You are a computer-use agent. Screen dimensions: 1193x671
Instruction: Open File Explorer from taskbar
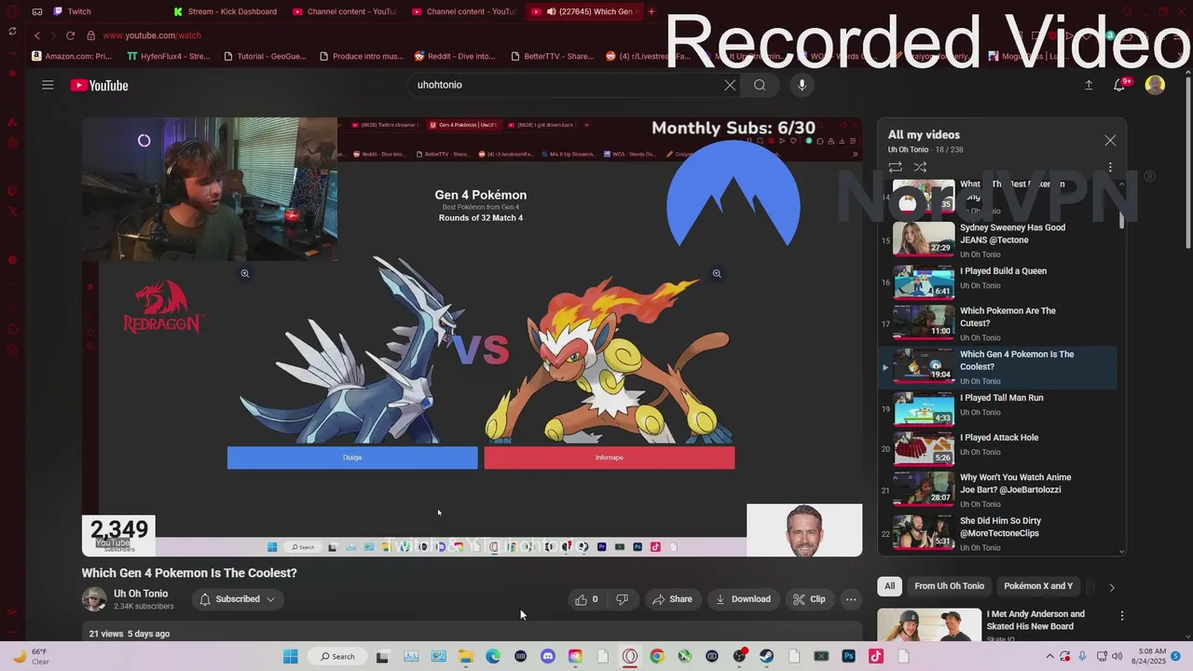(465, 656)
